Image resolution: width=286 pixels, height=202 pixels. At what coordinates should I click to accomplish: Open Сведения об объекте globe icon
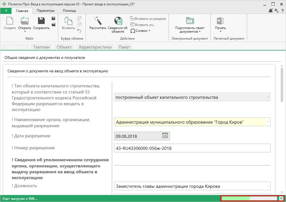118,21
